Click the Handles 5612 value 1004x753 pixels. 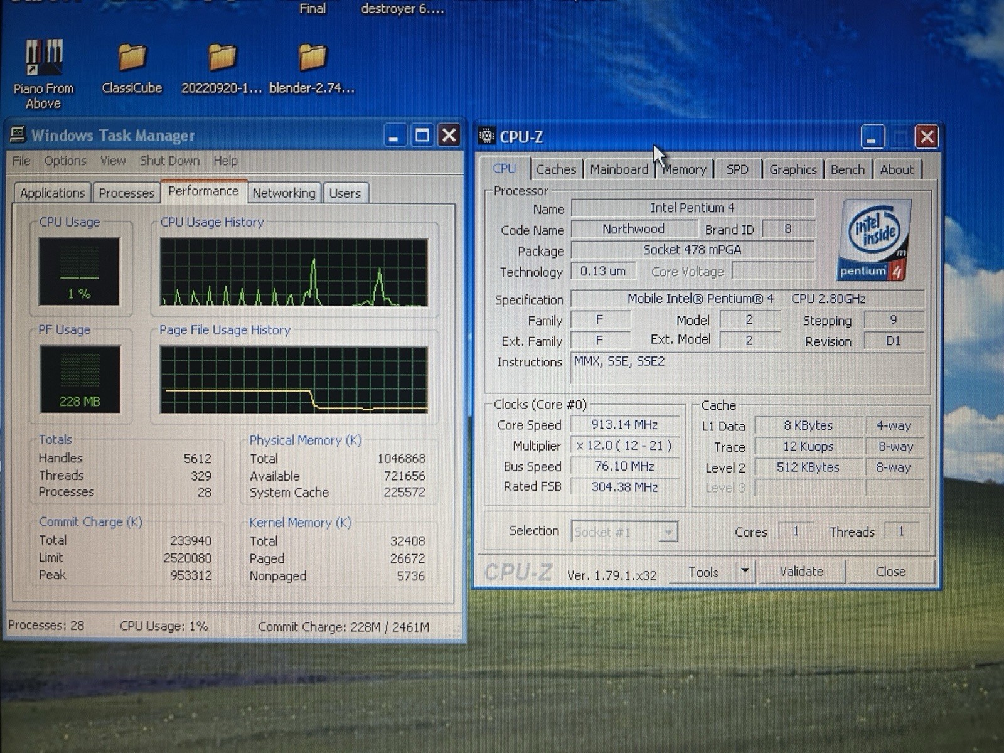point(197,459)
